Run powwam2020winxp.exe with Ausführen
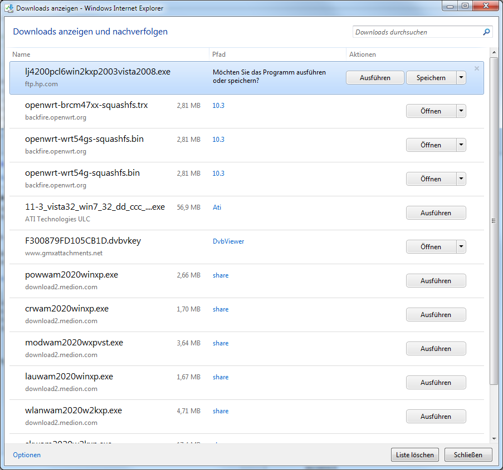 [436, 281]
